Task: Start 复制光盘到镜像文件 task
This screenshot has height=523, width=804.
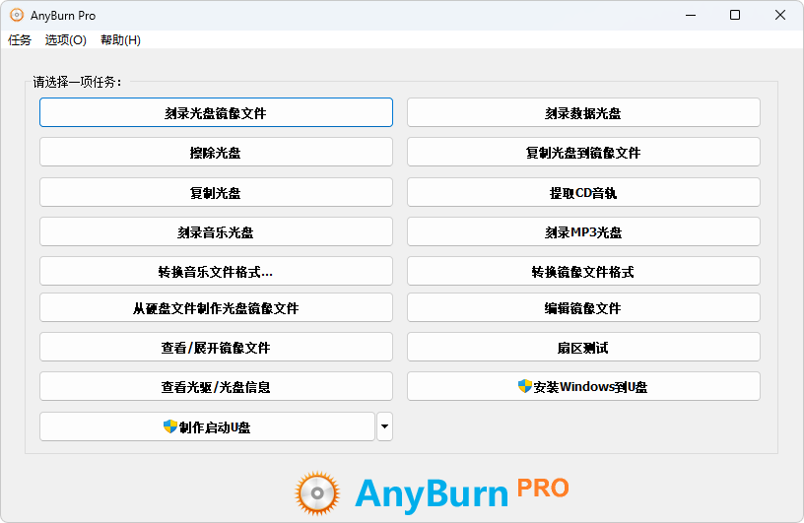Action: click(583, 152)
